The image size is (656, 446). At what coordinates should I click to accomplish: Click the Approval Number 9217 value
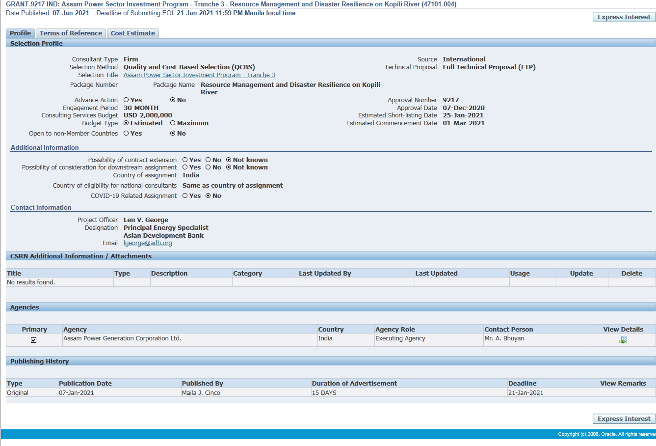451,100
